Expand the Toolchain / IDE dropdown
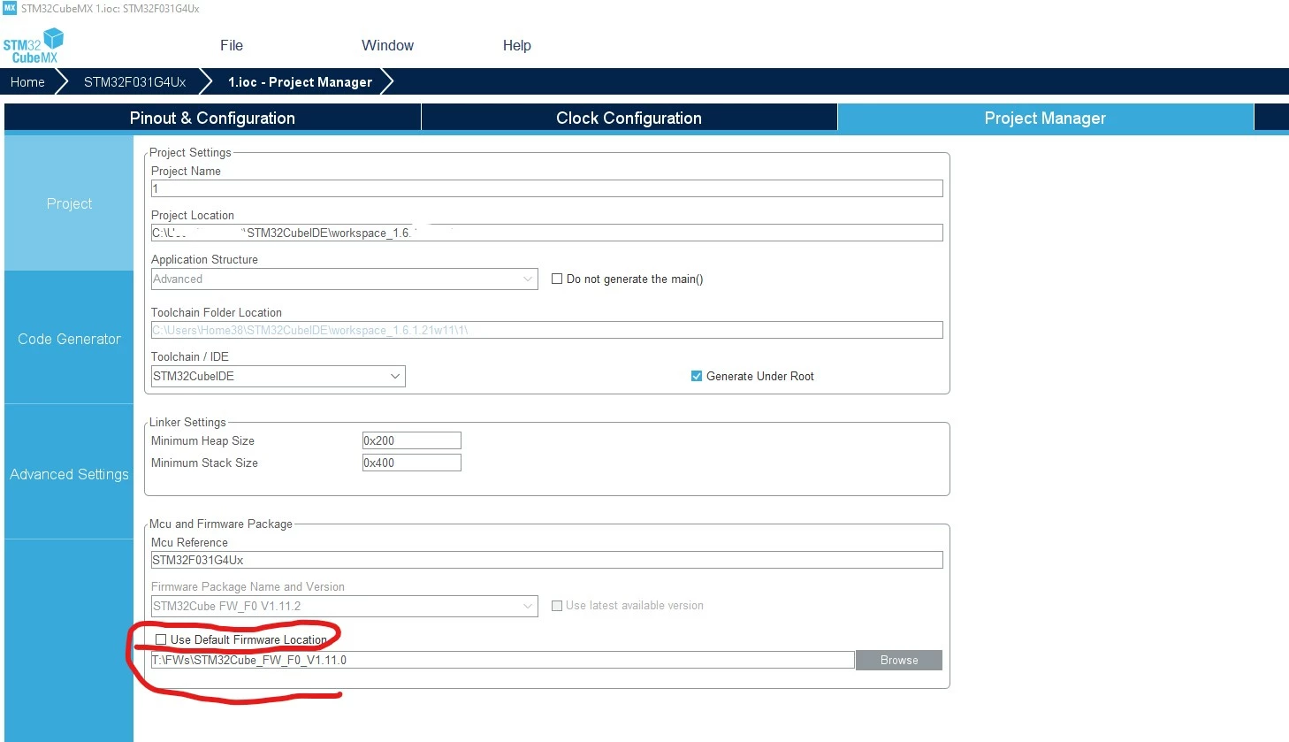 pyautogui.click(x=278, y=376)
